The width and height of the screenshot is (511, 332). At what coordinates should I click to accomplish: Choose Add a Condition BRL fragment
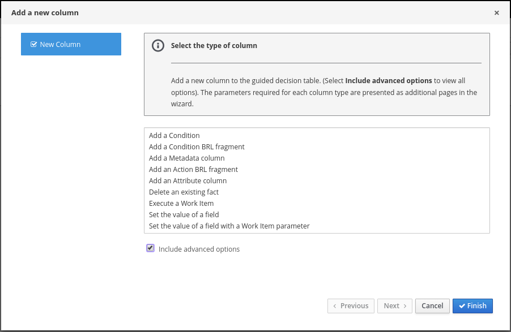click(197, 147)
